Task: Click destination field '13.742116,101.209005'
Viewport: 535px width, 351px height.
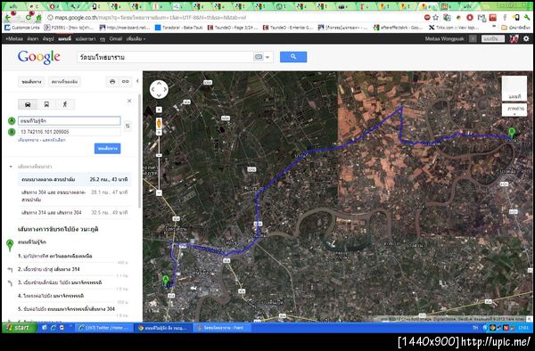Action: [70, 132]
